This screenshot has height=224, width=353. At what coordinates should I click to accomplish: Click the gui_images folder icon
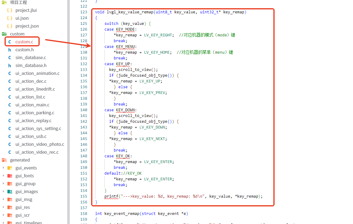[x=10, y=192]
